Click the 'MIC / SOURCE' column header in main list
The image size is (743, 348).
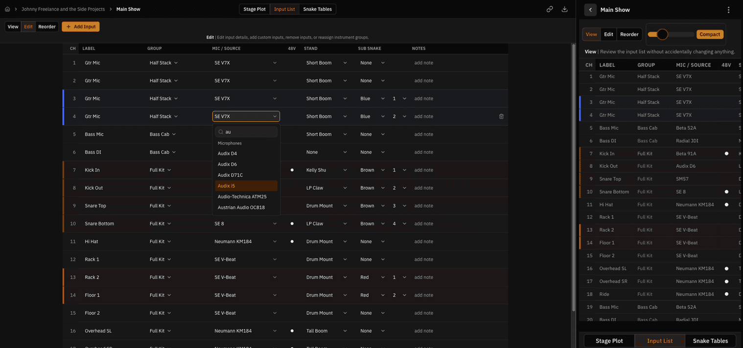tap(226, 49)
